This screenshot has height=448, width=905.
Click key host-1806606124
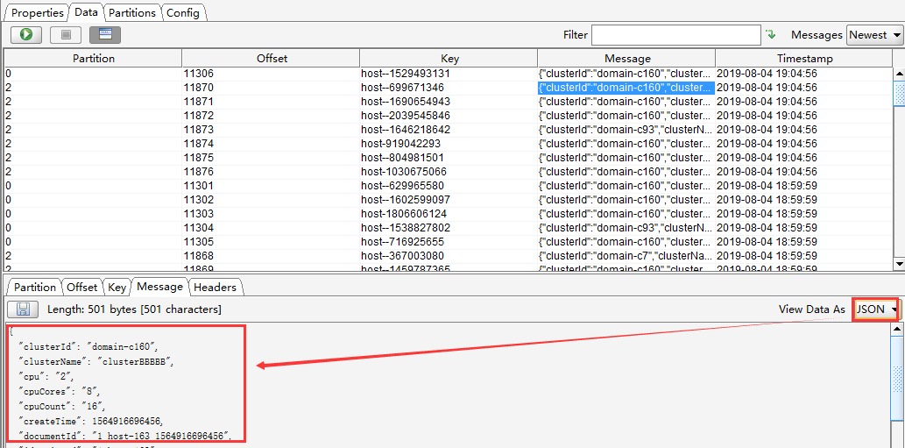[x=449, y=214]
